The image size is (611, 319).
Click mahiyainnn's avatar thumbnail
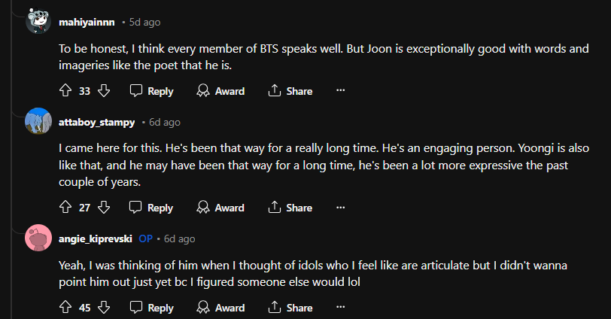[38, 21]
